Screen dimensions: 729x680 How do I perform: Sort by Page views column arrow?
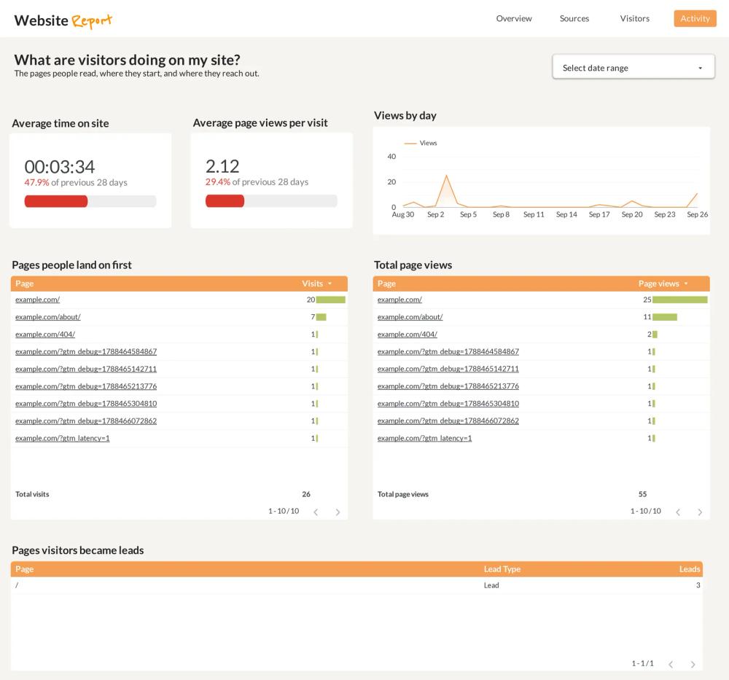(x=686, y=284)
